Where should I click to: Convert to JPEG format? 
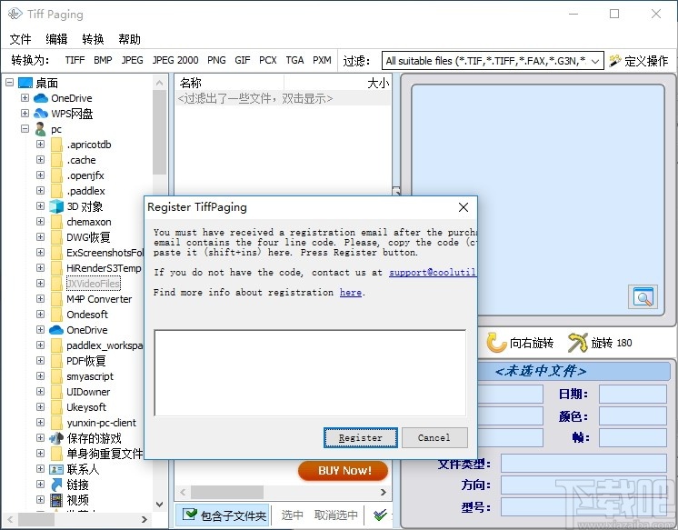132,60
